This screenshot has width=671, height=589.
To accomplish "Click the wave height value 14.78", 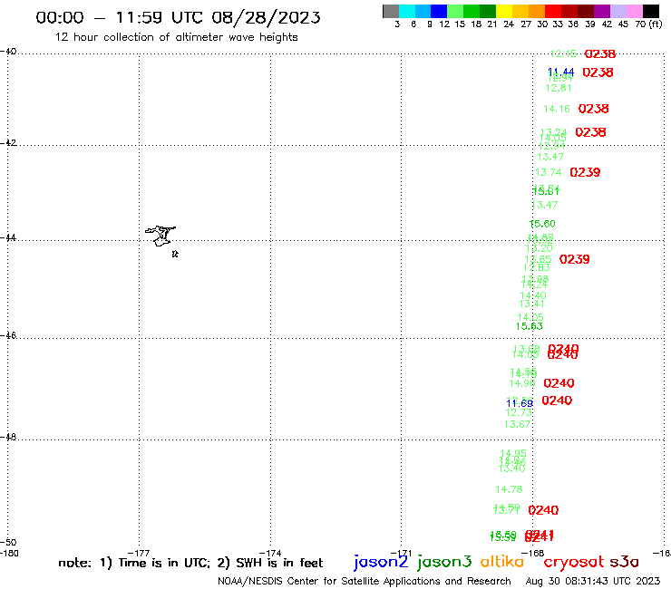I will 509,489.
